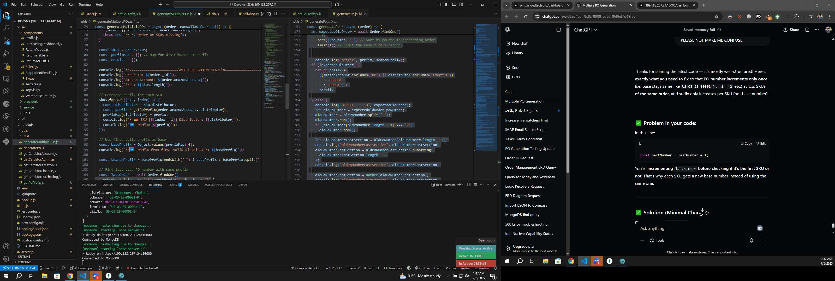This screenshot has width=835, height=281.
Task: Expand the OUTLINE section
Action: tap(24, 257)
